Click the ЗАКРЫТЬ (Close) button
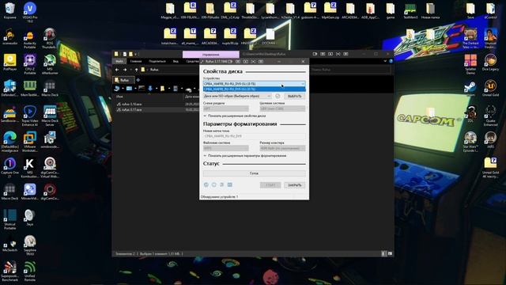The height and width of the screenshot is (285, 506). coord(294,185)
